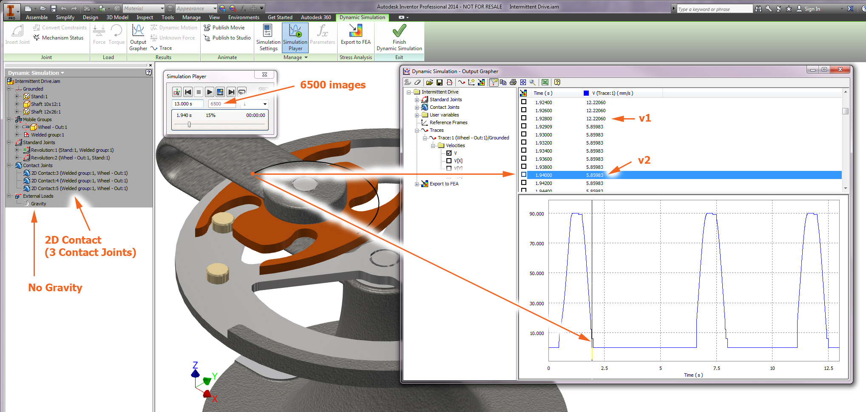Uncheck the V velocity checkbox
866x412 pixels.
pos(449,153)
